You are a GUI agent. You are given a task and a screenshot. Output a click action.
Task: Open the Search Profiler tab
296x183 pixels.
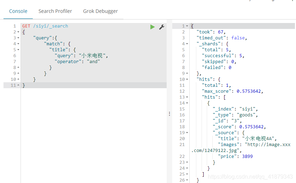pyautogui.click(x=55, y=11)
